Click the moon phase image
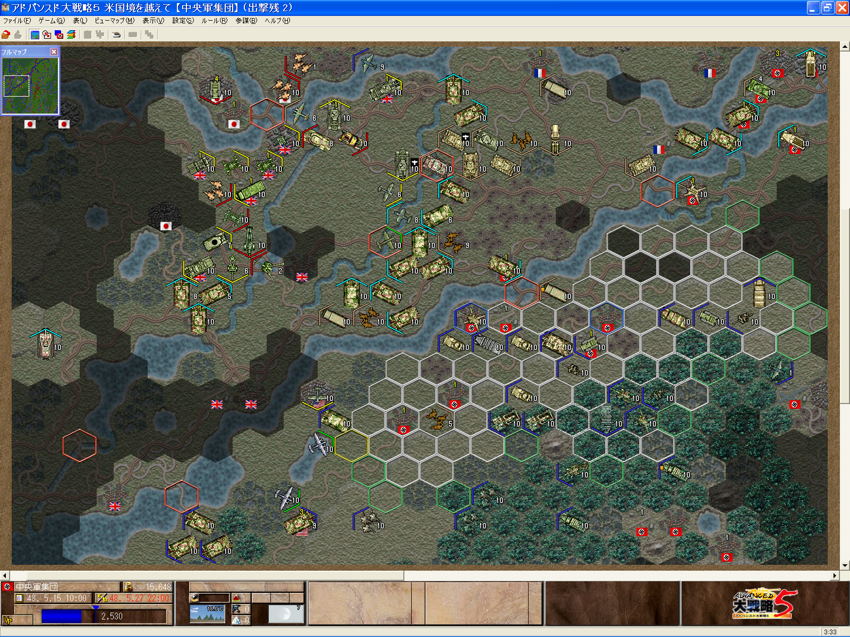This screenshot has height=637, width=850. pos(286,614)
